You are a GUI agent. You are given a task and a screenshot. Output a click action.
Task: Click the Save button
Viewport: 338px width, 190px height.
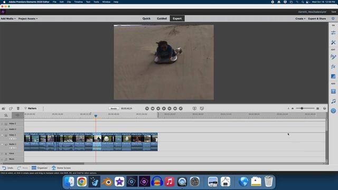click(334, 12)
